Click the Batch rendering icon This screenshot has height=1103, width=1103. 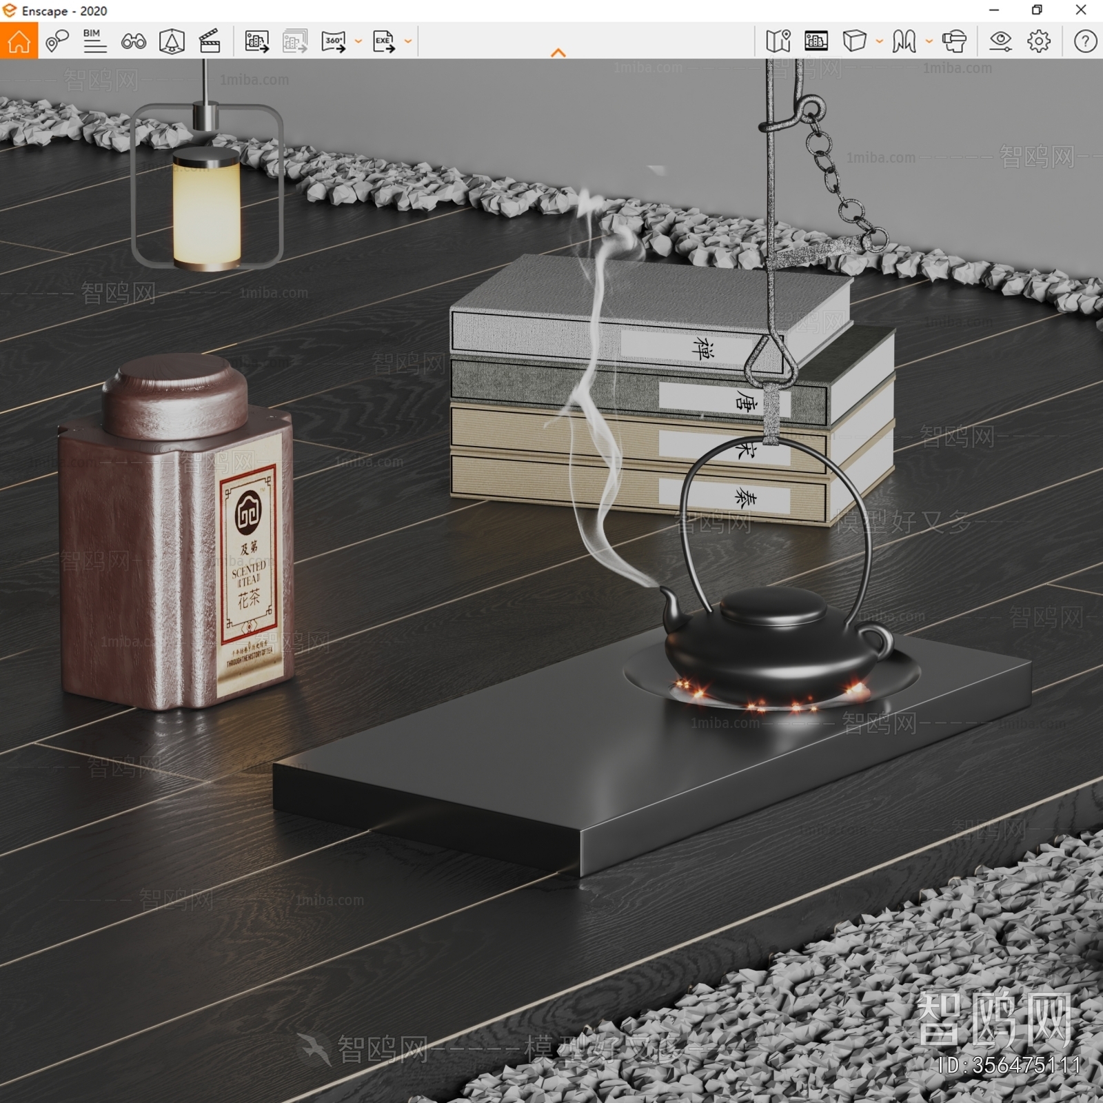295,41
